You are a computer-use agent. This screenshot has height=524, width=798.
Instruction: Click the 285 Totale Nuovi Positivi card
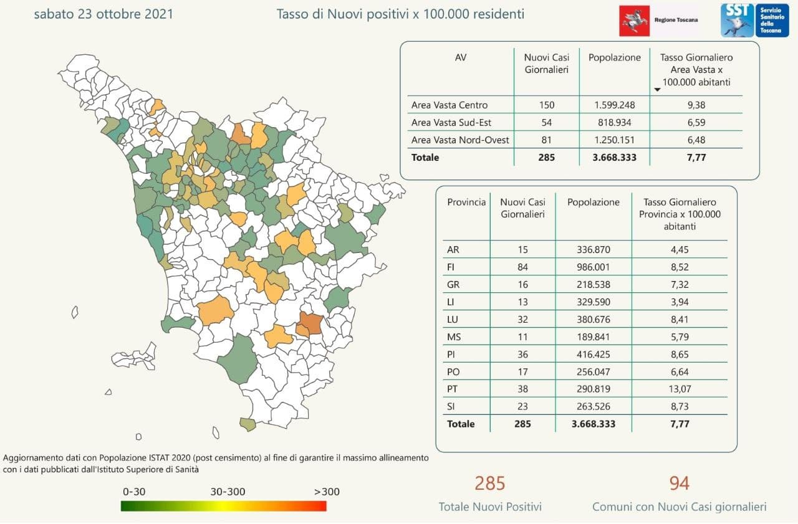490,493
